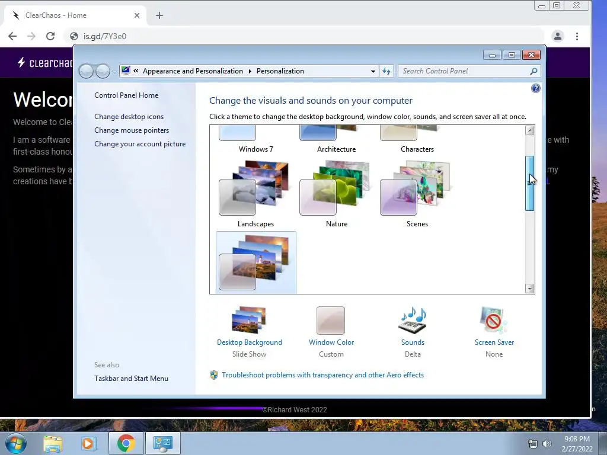Expand the recent pages arrow next to the navigation buttons
Image resolution: width=607 pixels, height=455 pixels.
pyautogui.click(x=114, y=72)
